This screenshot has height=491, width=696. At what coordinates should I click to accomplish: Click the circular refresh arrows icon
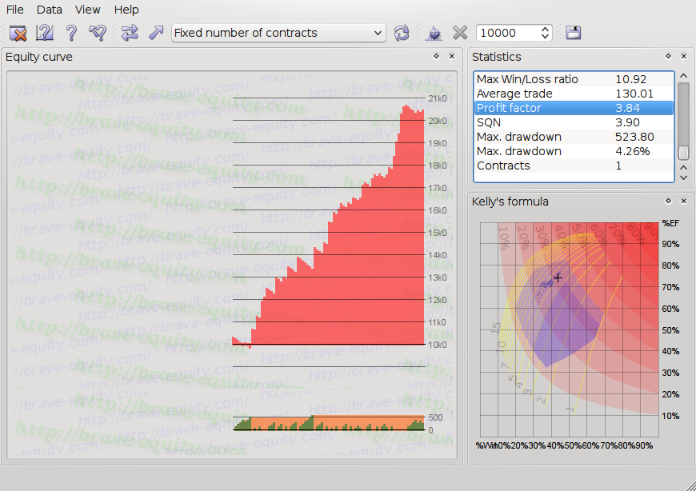[402, 33]
